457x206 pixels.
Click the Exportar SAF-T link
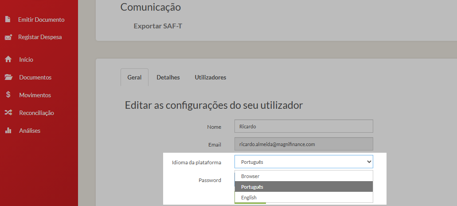(158, 26)
